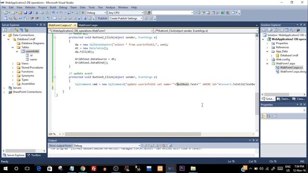Click the New Project icon in toolbar

click(6, 13)
